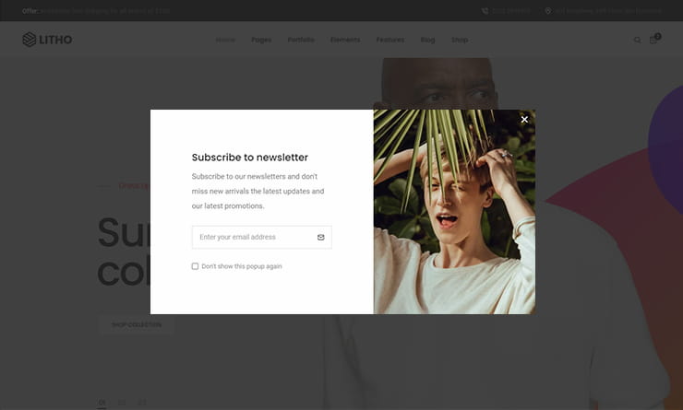This screenshot has width=683, height=410.
Task: Open the search magnifier icon in header
Action: 637,40
